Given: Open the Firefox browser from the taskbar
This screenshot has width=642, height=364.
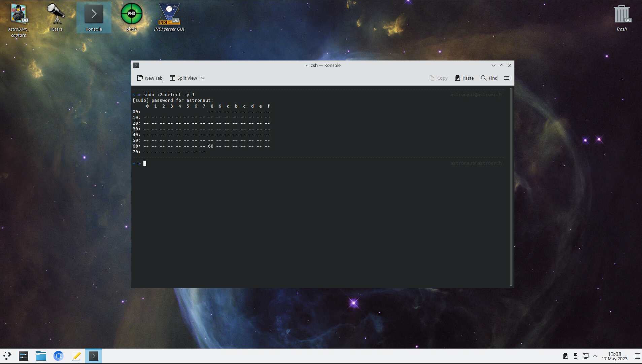Looking at the screenshot, I should (x=59, y=356).
